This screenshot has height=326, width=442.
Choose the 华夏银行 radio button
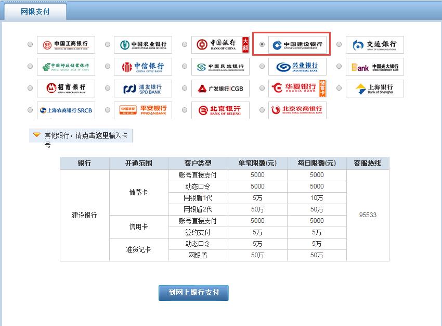pos(262,88)
